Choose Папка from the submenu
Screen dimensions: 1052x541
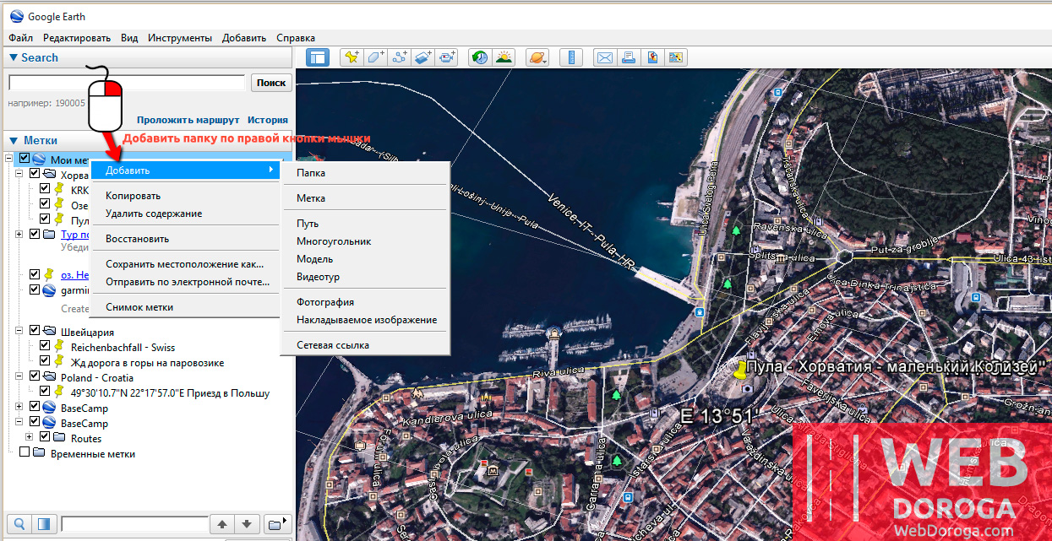(x=365, y=173)
